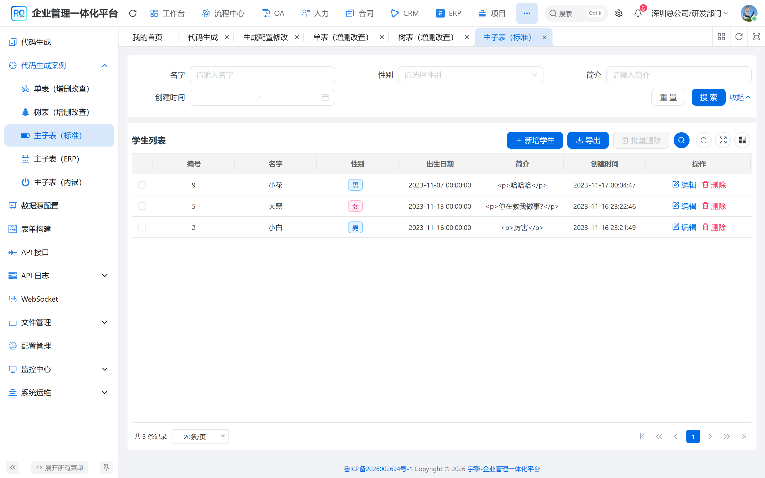The width and height of the screenshot is (765, 478).
Task: Expand the 监控中心 sidebar menu
Action: tap(59, 369)
